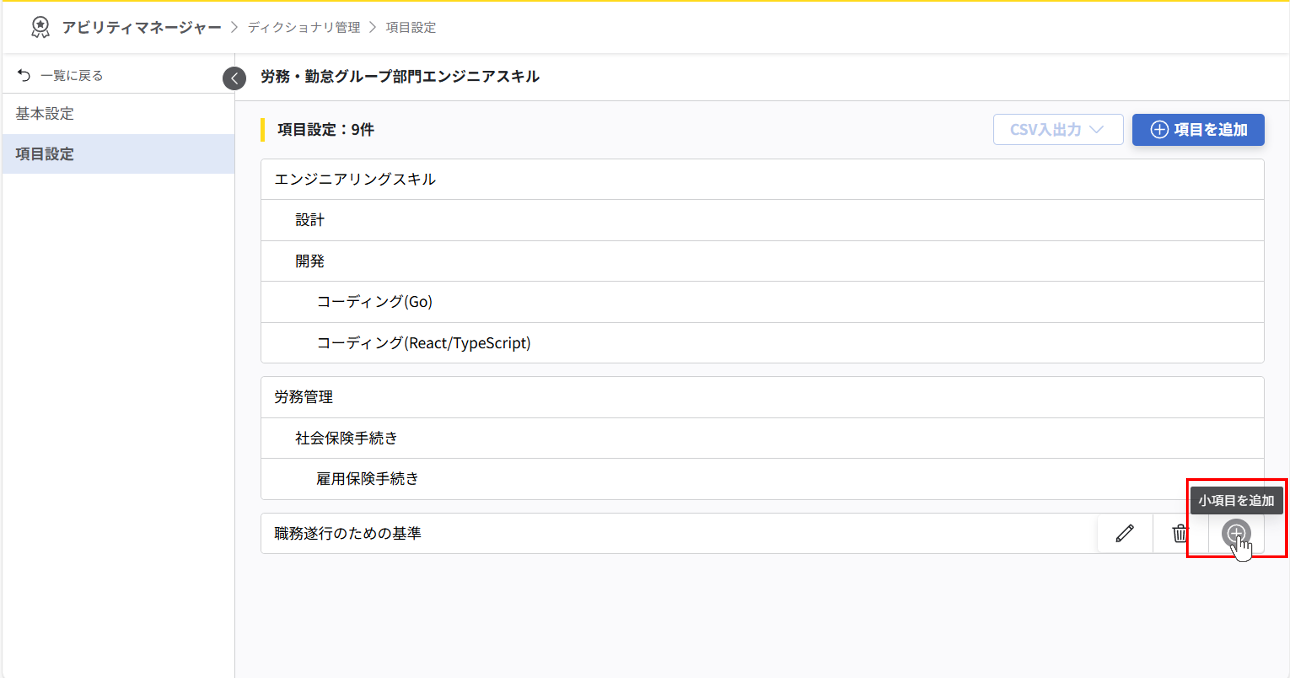Image resolution: width=1290 pixels, height=678 pixels.
Task: Select the 雇用保険手続き row
Action: click(367, 479)
